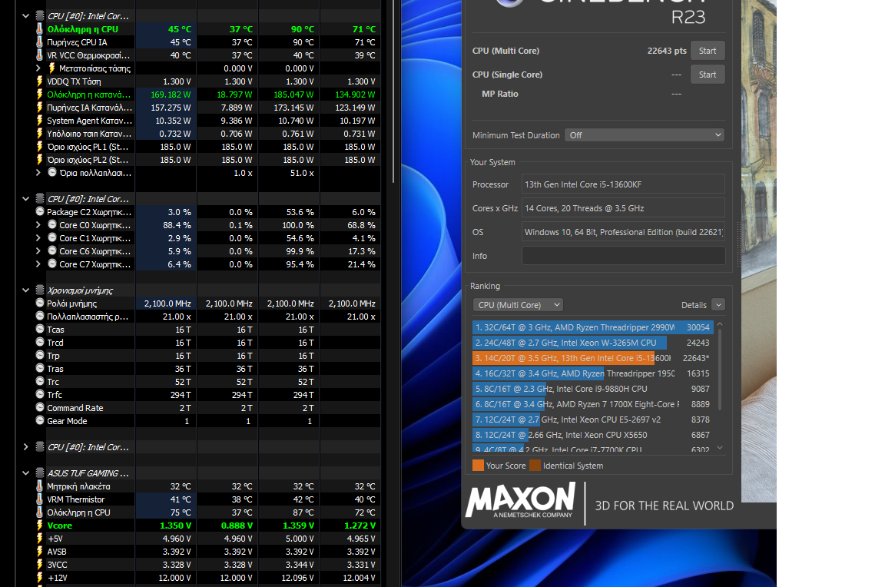Click chip icon of ASUS TUF GAMING group
This screenshot has width=885, height=587.
(x=39, y=473)
